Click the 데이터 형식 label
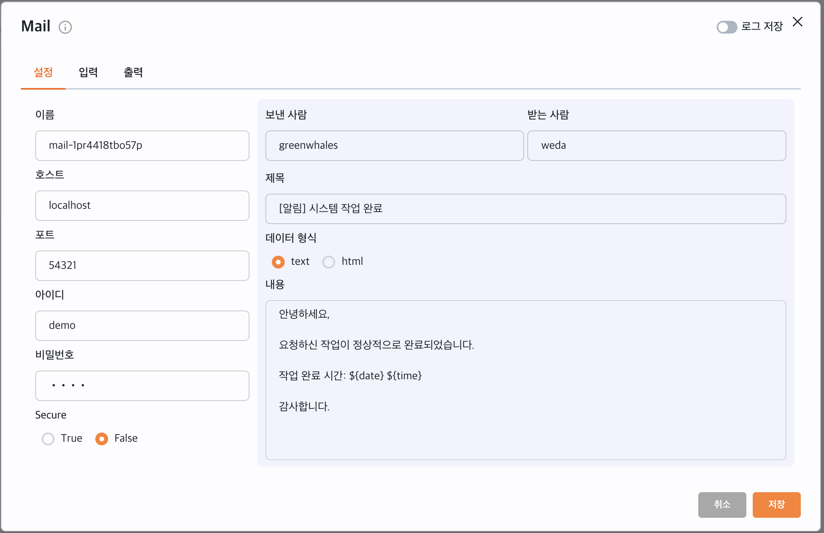The width and height of the screenshot is (824, 533). 291,238
